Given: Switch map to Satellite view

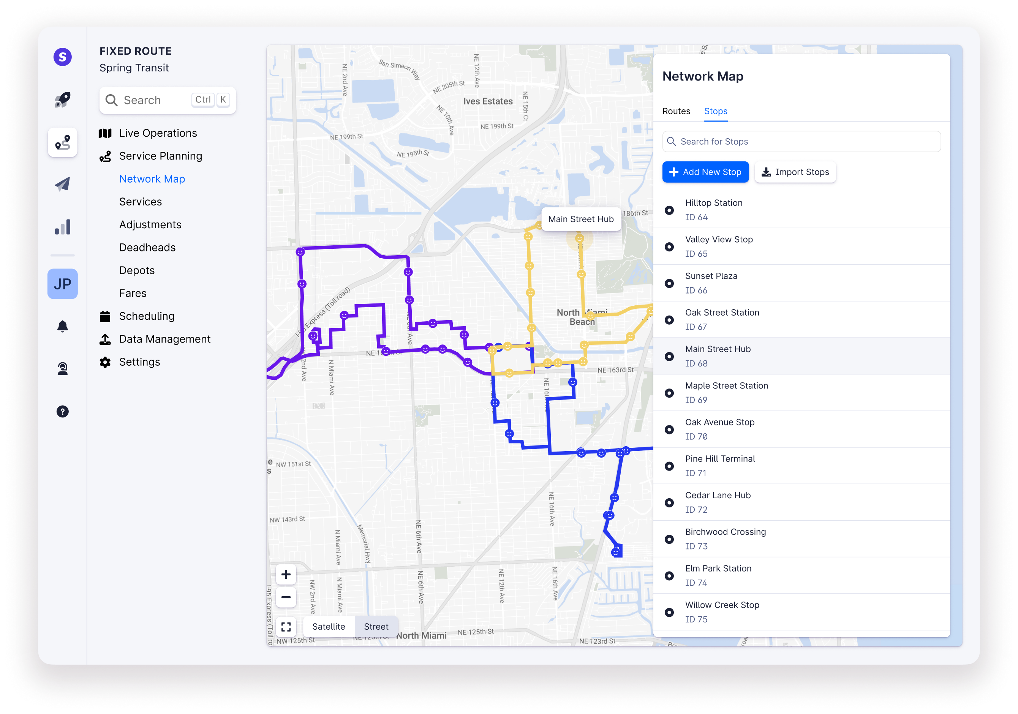Looking at the screenshot, I should pyautogui.click(x=329, y=626).
